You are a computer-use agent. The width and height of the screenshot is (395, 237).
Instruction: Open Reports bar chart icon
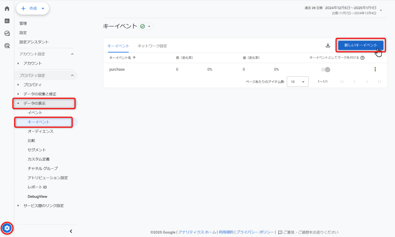tap(7, 21)
